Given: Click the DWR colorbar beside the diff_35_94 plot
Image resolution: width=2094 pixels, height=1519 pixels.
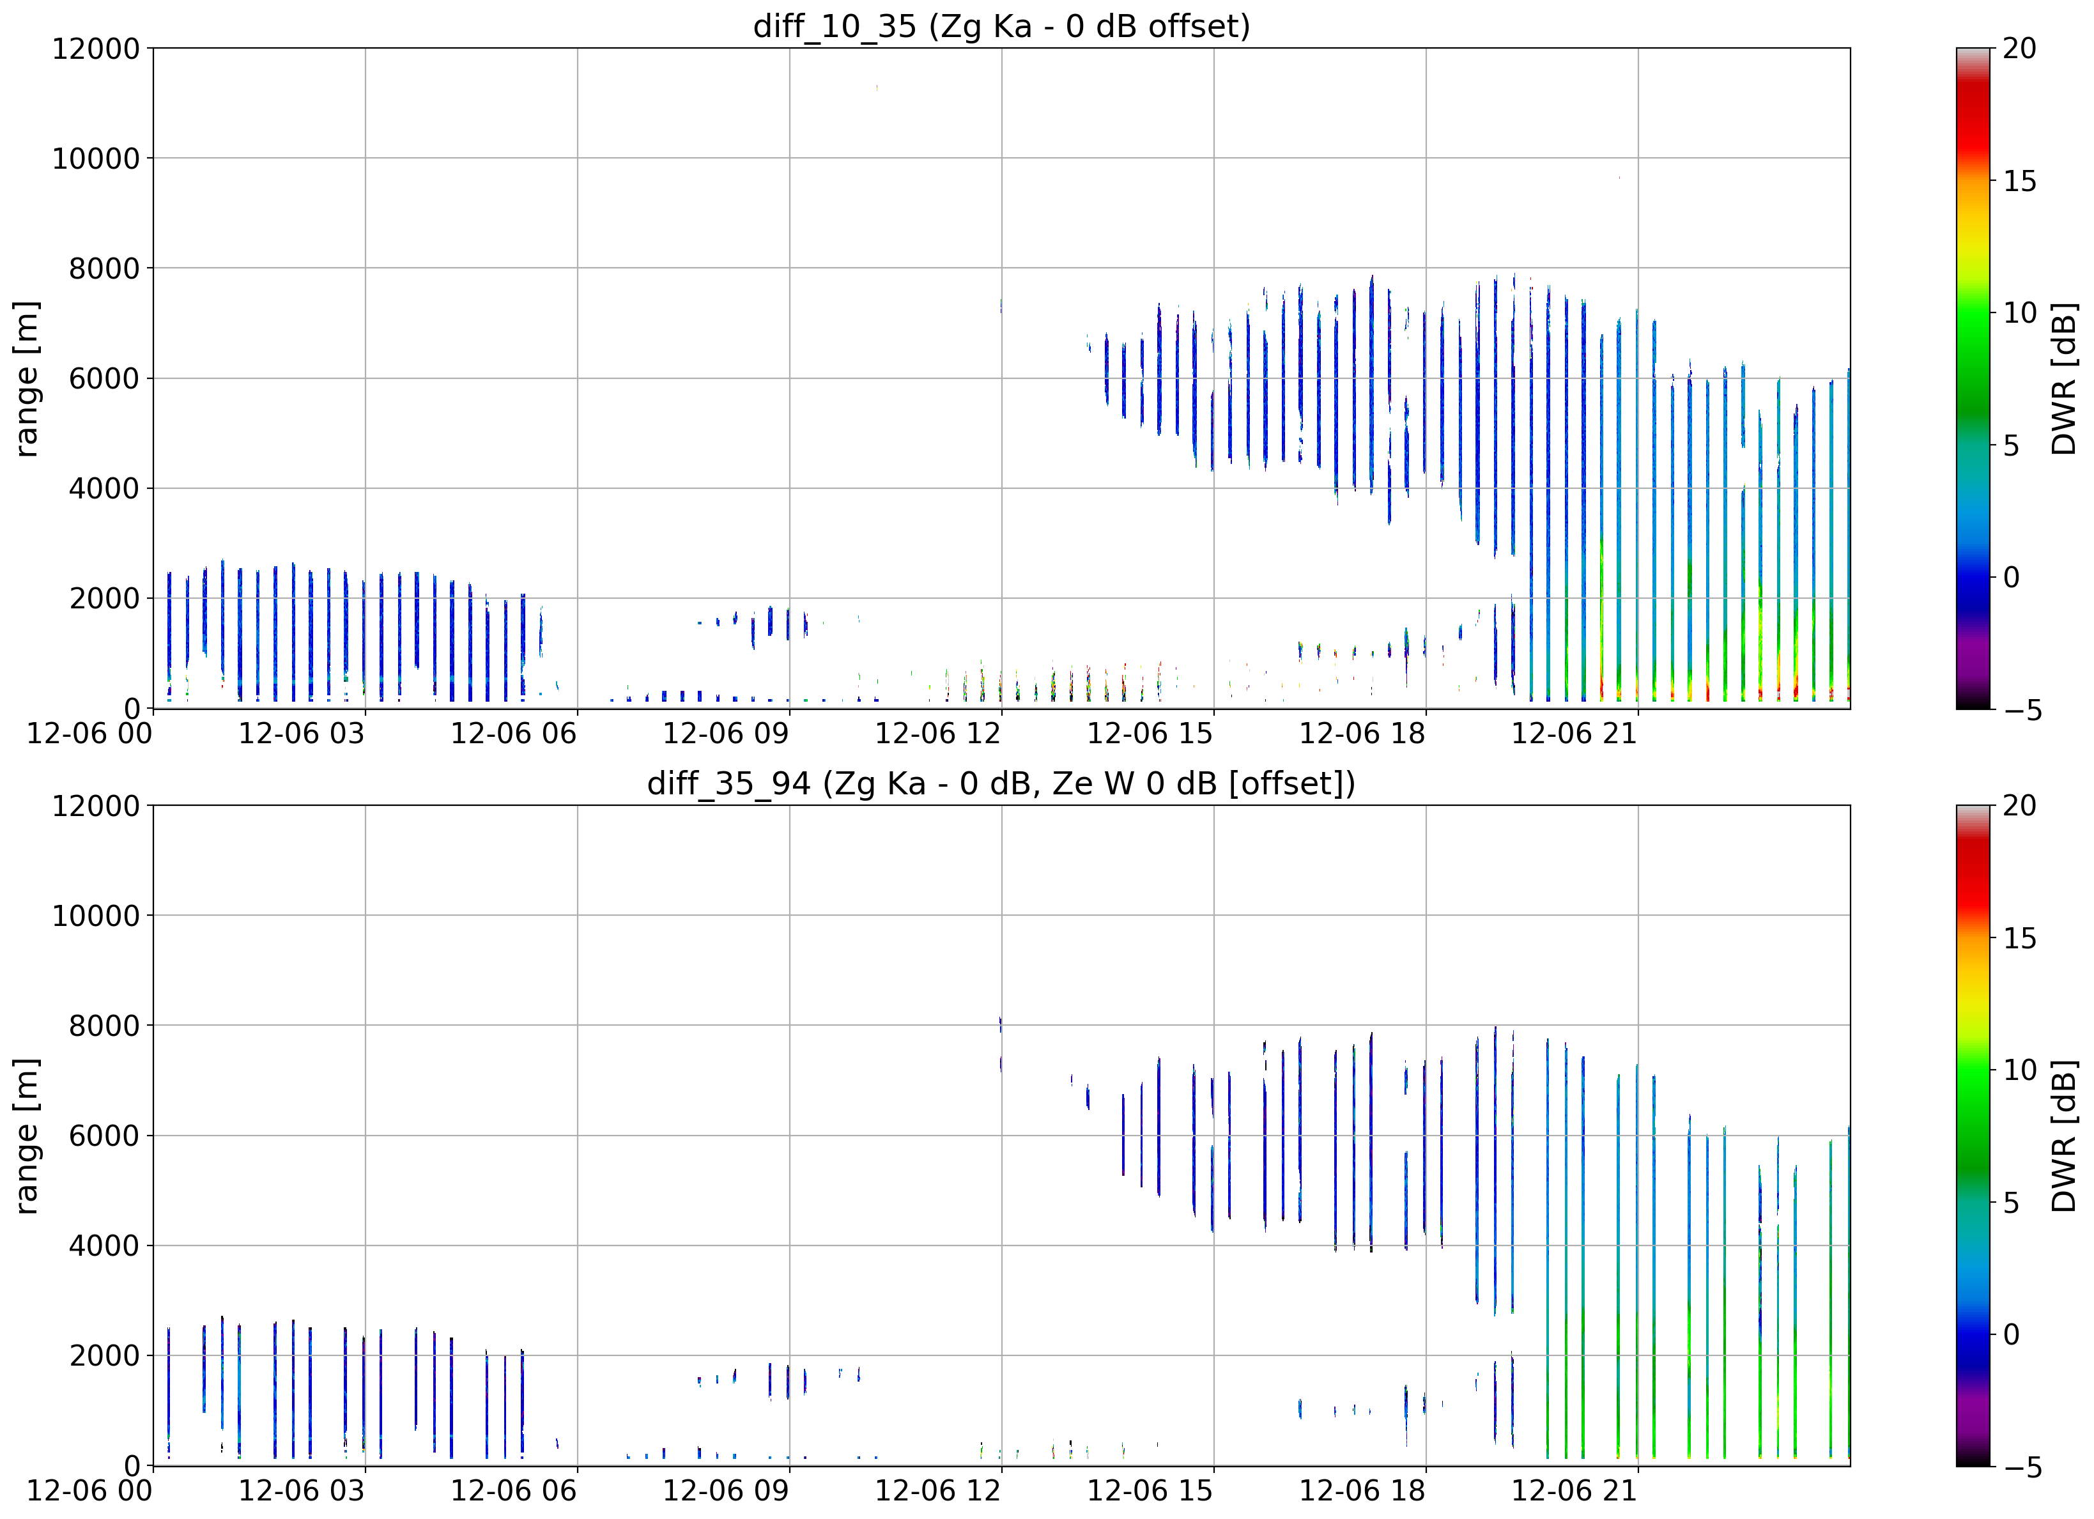Looking at the screenshot, I should pyautogui.click(x=1973, y=1136).
